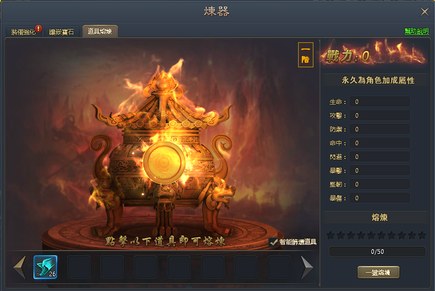This screenshot has width=435, height=291.
Task: Select the 道具熔煉 tab
Action: tap(100, 31)
